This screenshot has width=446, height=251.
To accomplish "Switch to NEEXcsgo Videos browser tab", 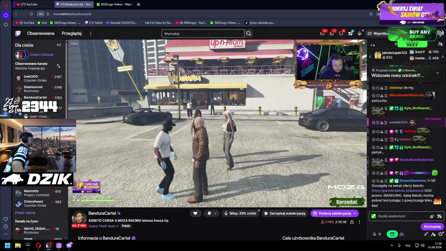I will coord(114,4).
